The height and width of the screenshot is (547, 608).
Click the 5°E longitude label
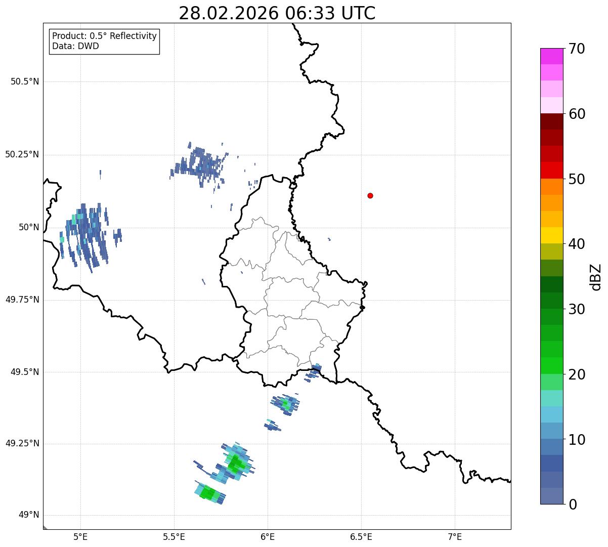(80, 536)
